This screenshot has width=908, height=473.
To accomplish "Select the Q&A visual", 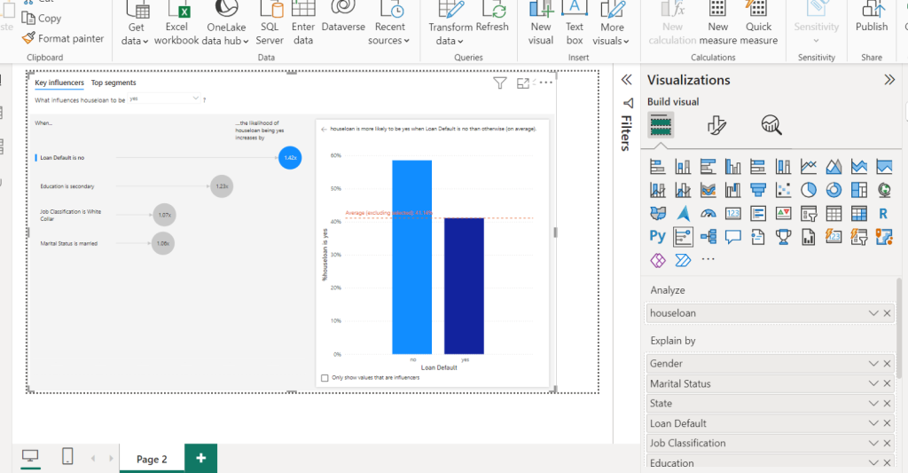I will [733, 236].
